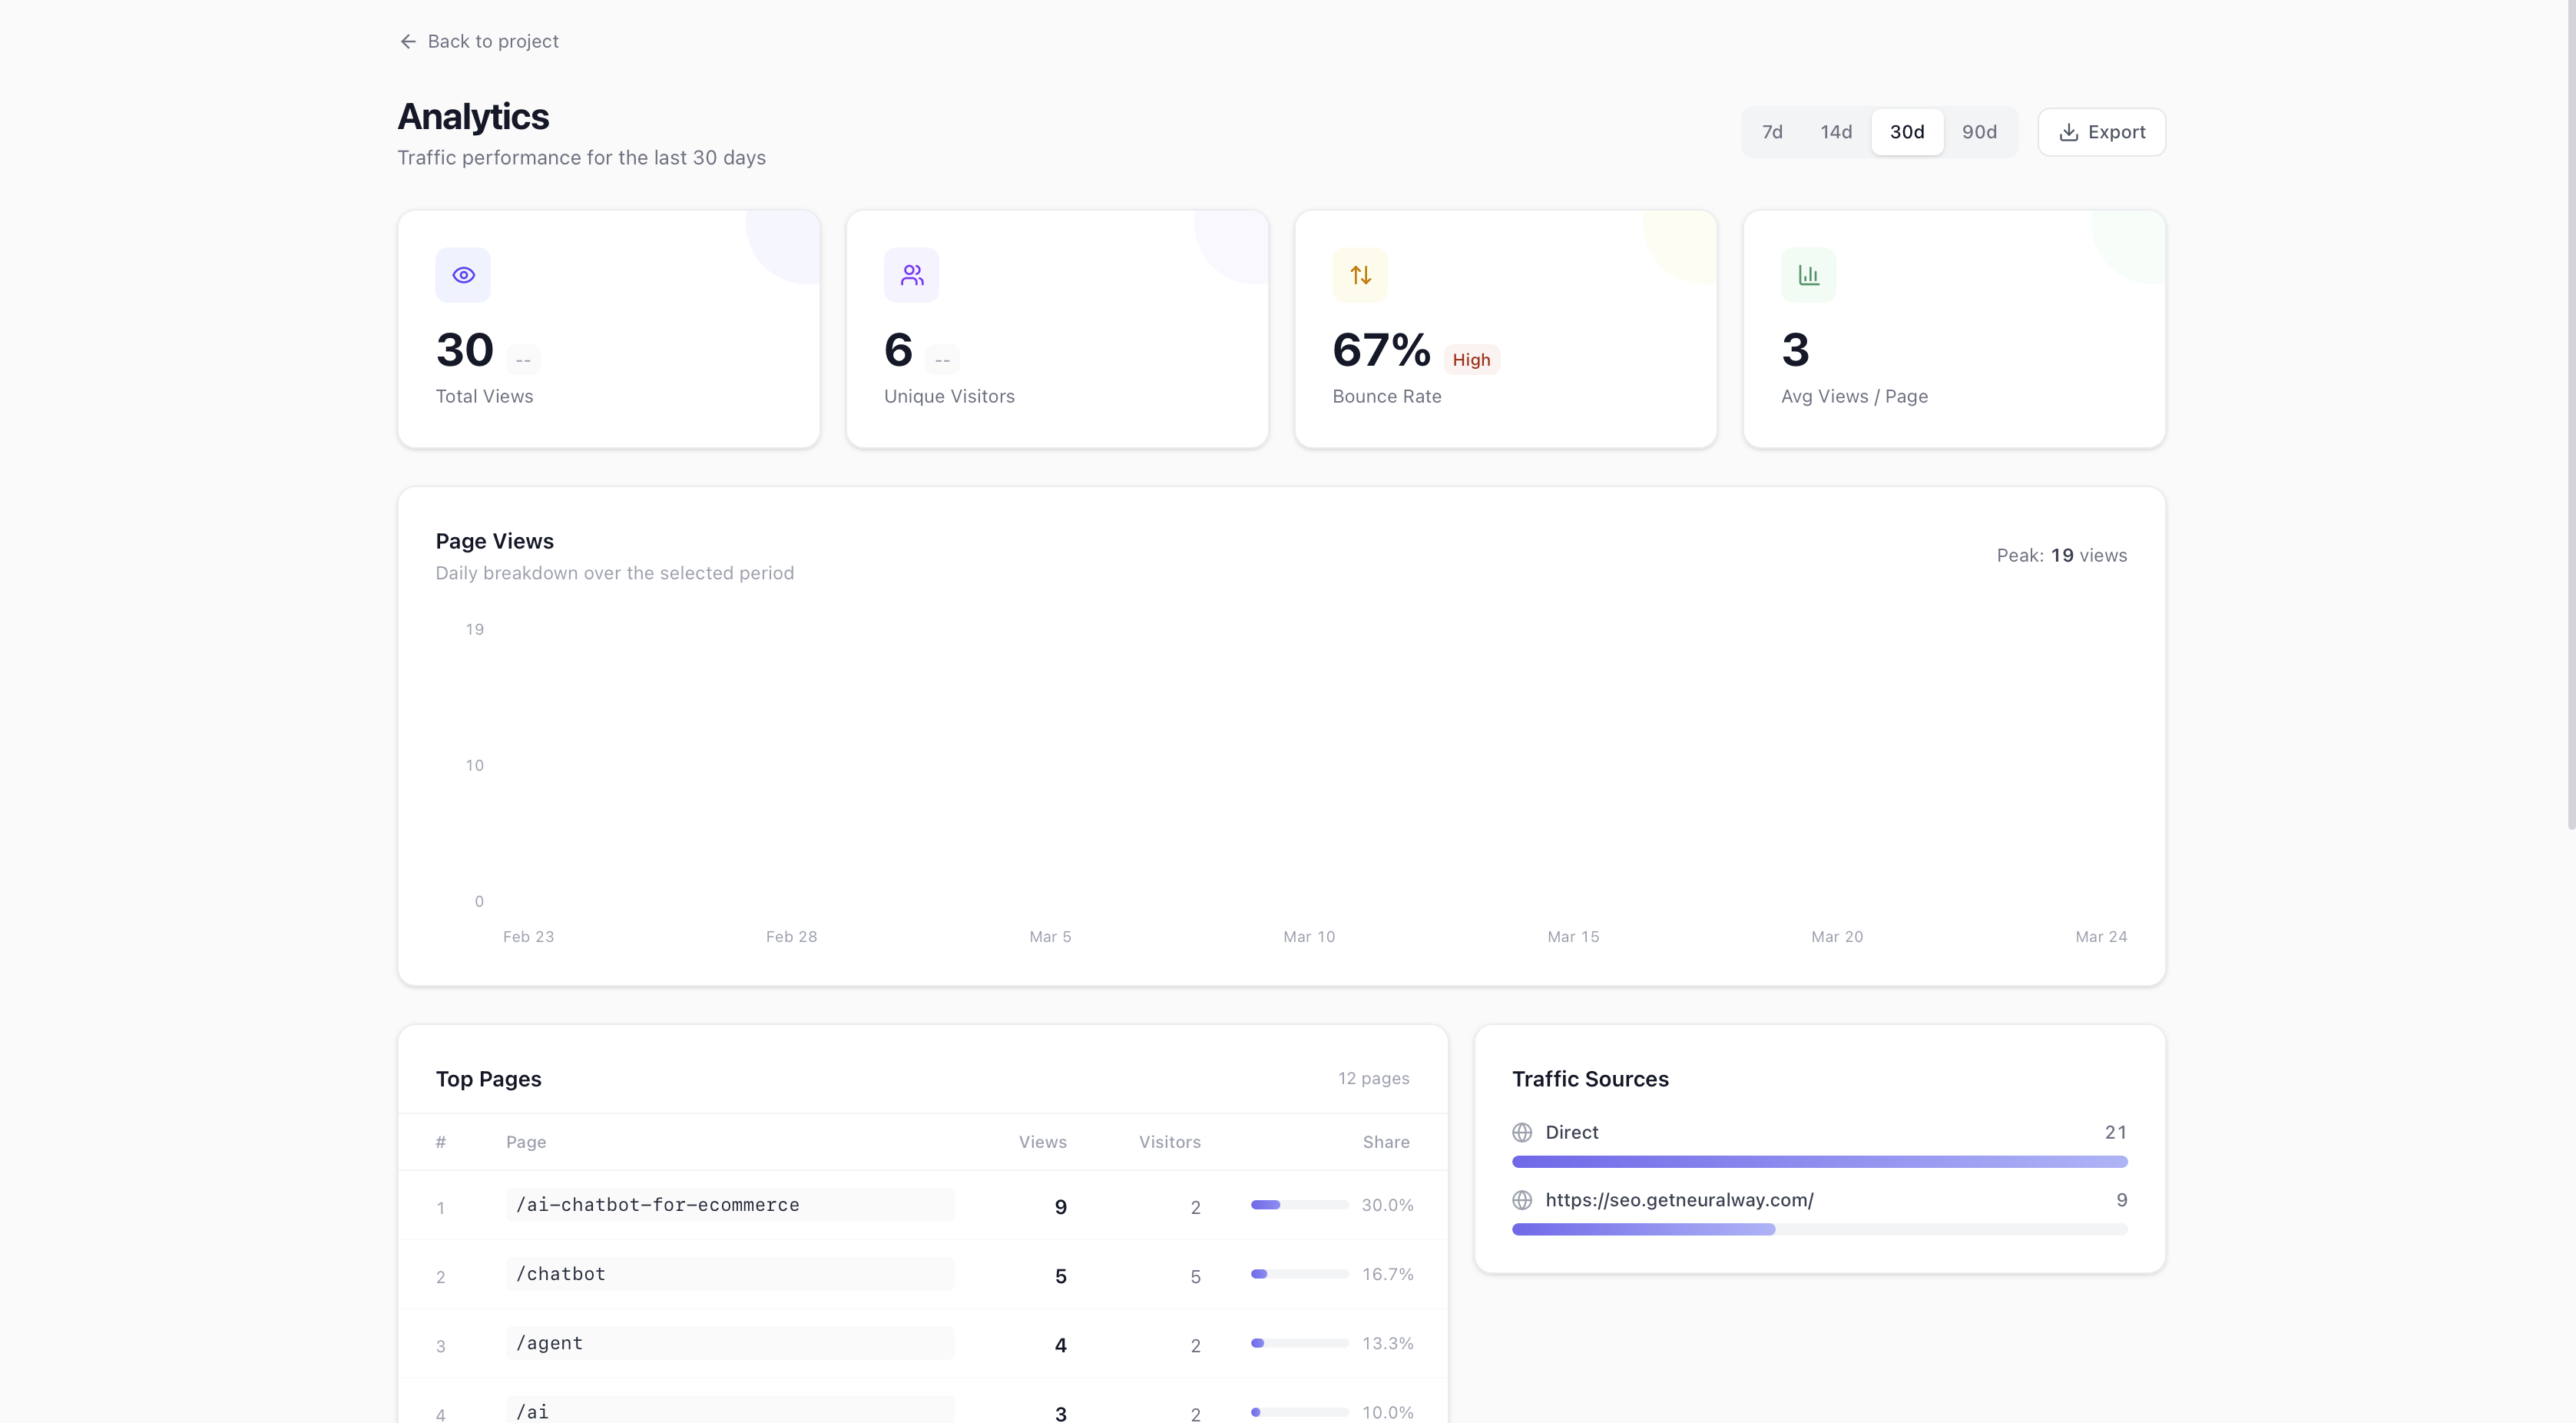Switch time range to 14d
Viewport: 2576px width, 1423px height.
coord(1836,132)
